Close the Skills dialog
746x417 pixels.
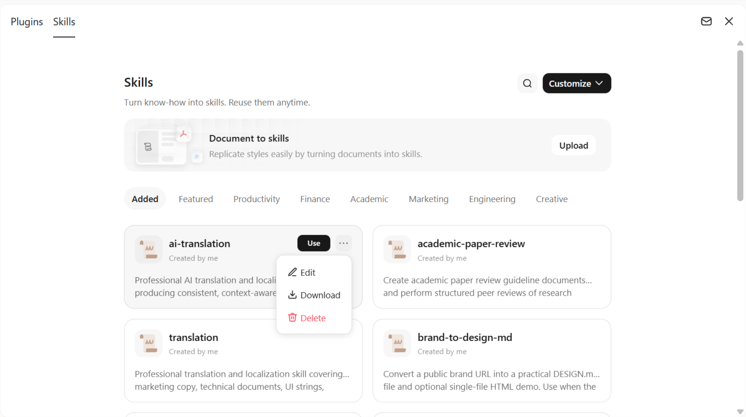(x=729, y=21)
